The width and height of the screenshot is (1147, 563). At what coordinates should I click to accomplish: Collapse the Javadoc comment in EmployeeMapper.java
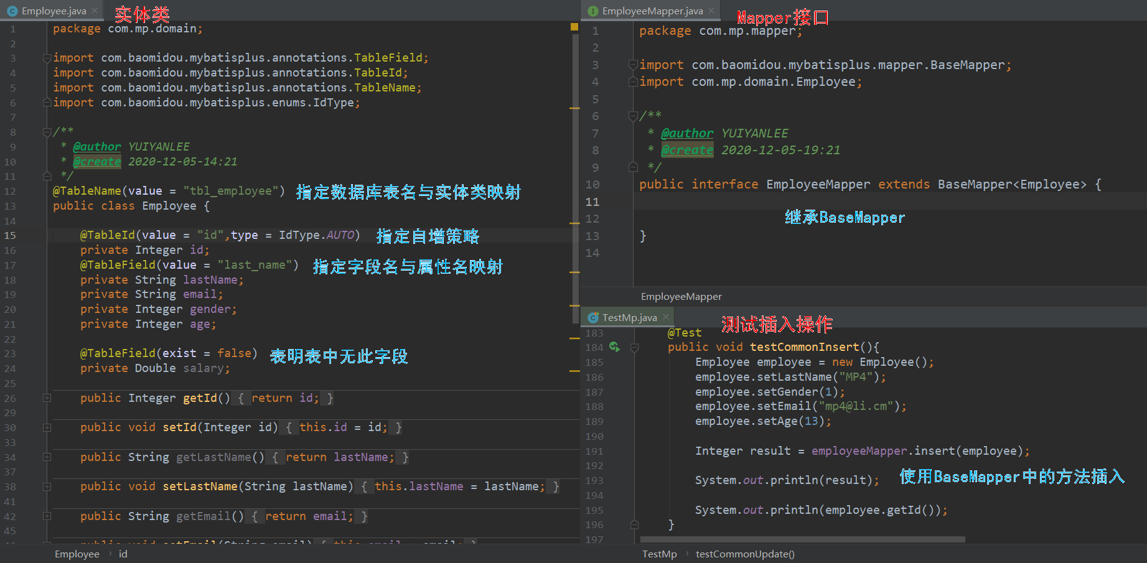(633, 116)
